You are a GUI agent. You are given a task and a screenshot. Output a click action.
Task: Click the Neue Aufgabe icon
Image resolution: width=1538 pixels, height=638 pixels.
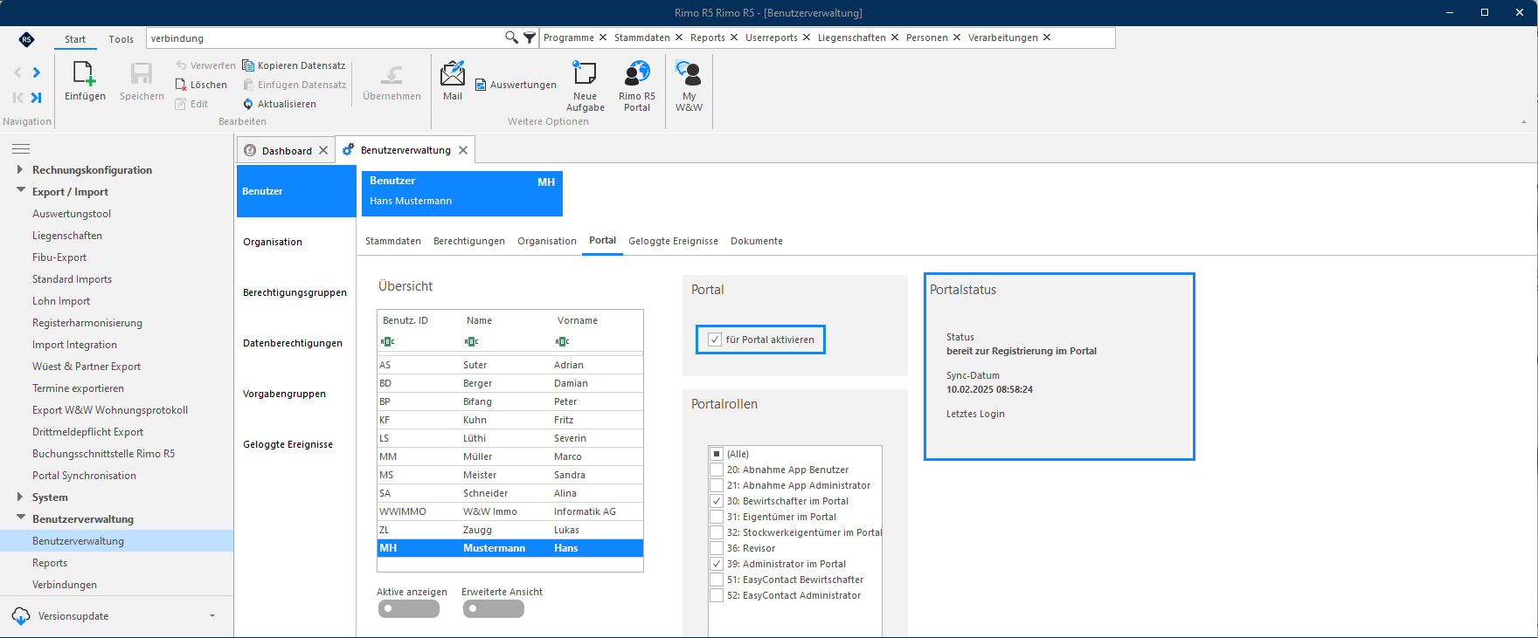tap(585, 73)
